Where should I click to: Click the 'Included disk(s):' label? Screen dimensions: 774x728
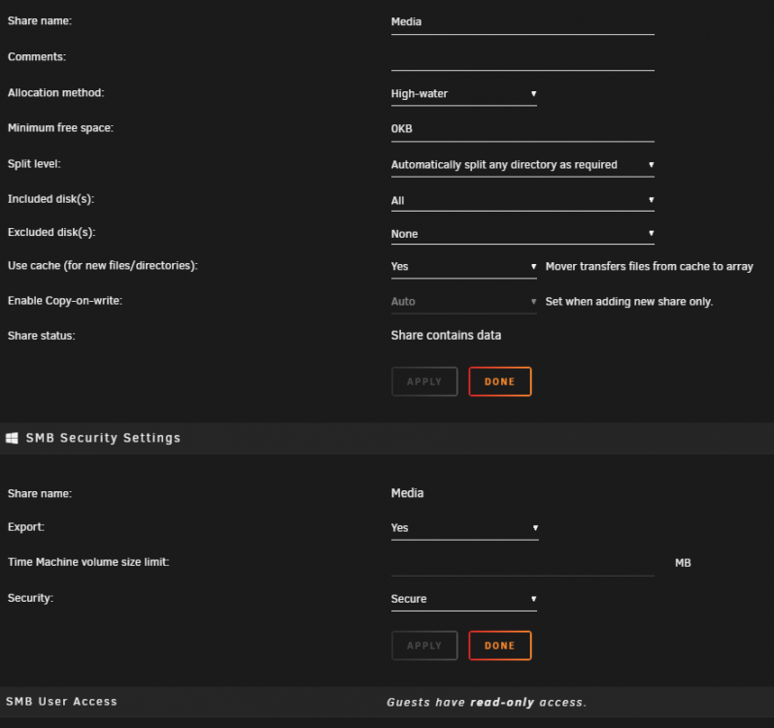[x=50, y=199]
